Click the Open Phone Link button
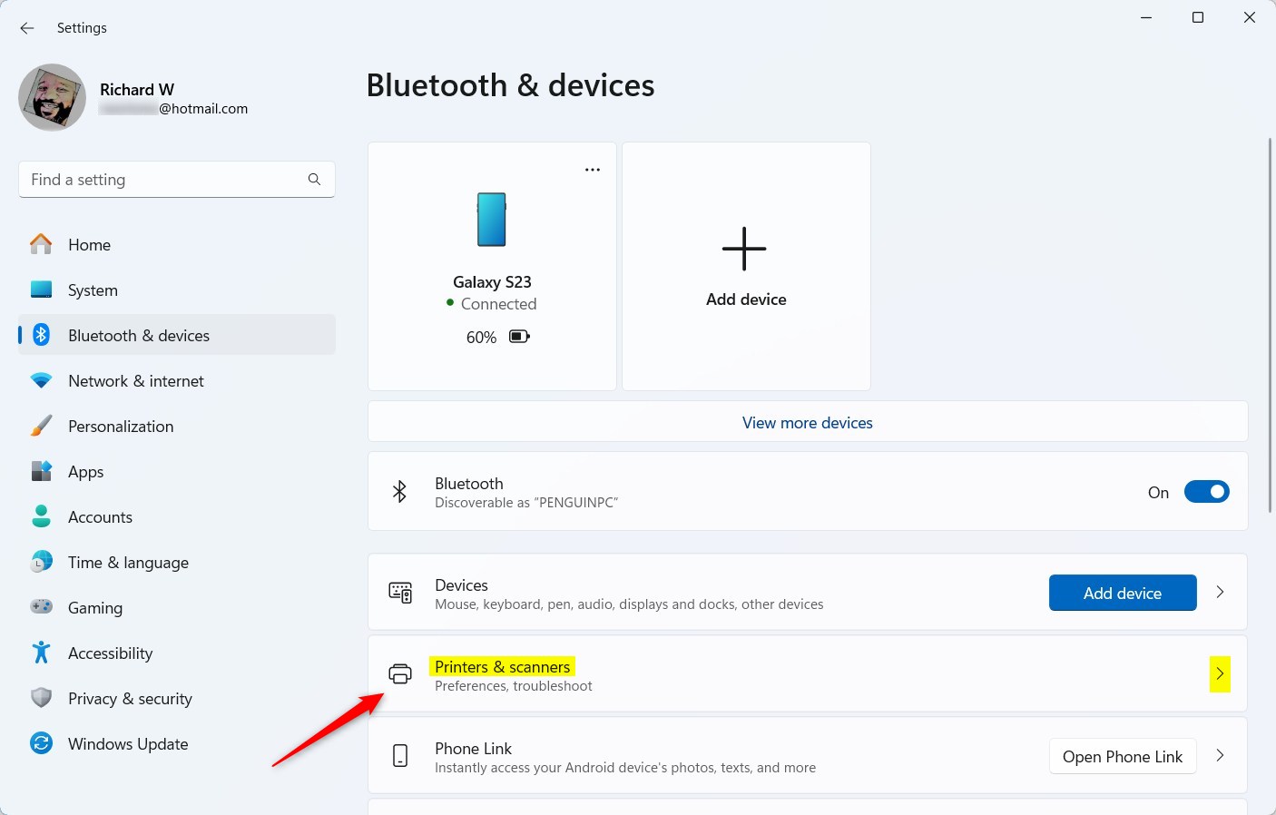 (x=1123, y=757)
